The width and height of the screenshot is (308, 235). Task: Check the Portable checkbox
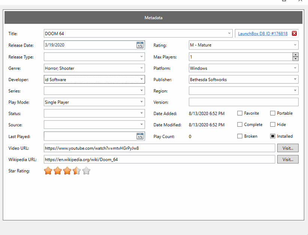272,113
